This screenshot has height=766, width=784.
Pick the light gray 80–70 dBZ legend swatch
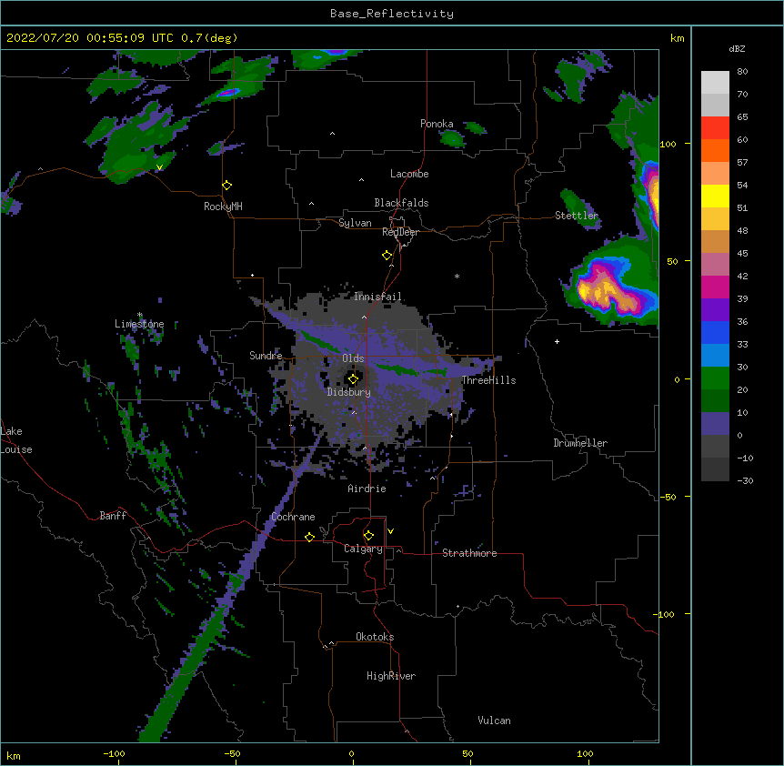click(715, 83)
